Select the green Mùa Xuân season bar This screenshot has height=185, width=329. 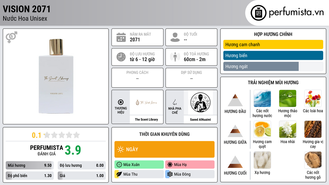139,164
